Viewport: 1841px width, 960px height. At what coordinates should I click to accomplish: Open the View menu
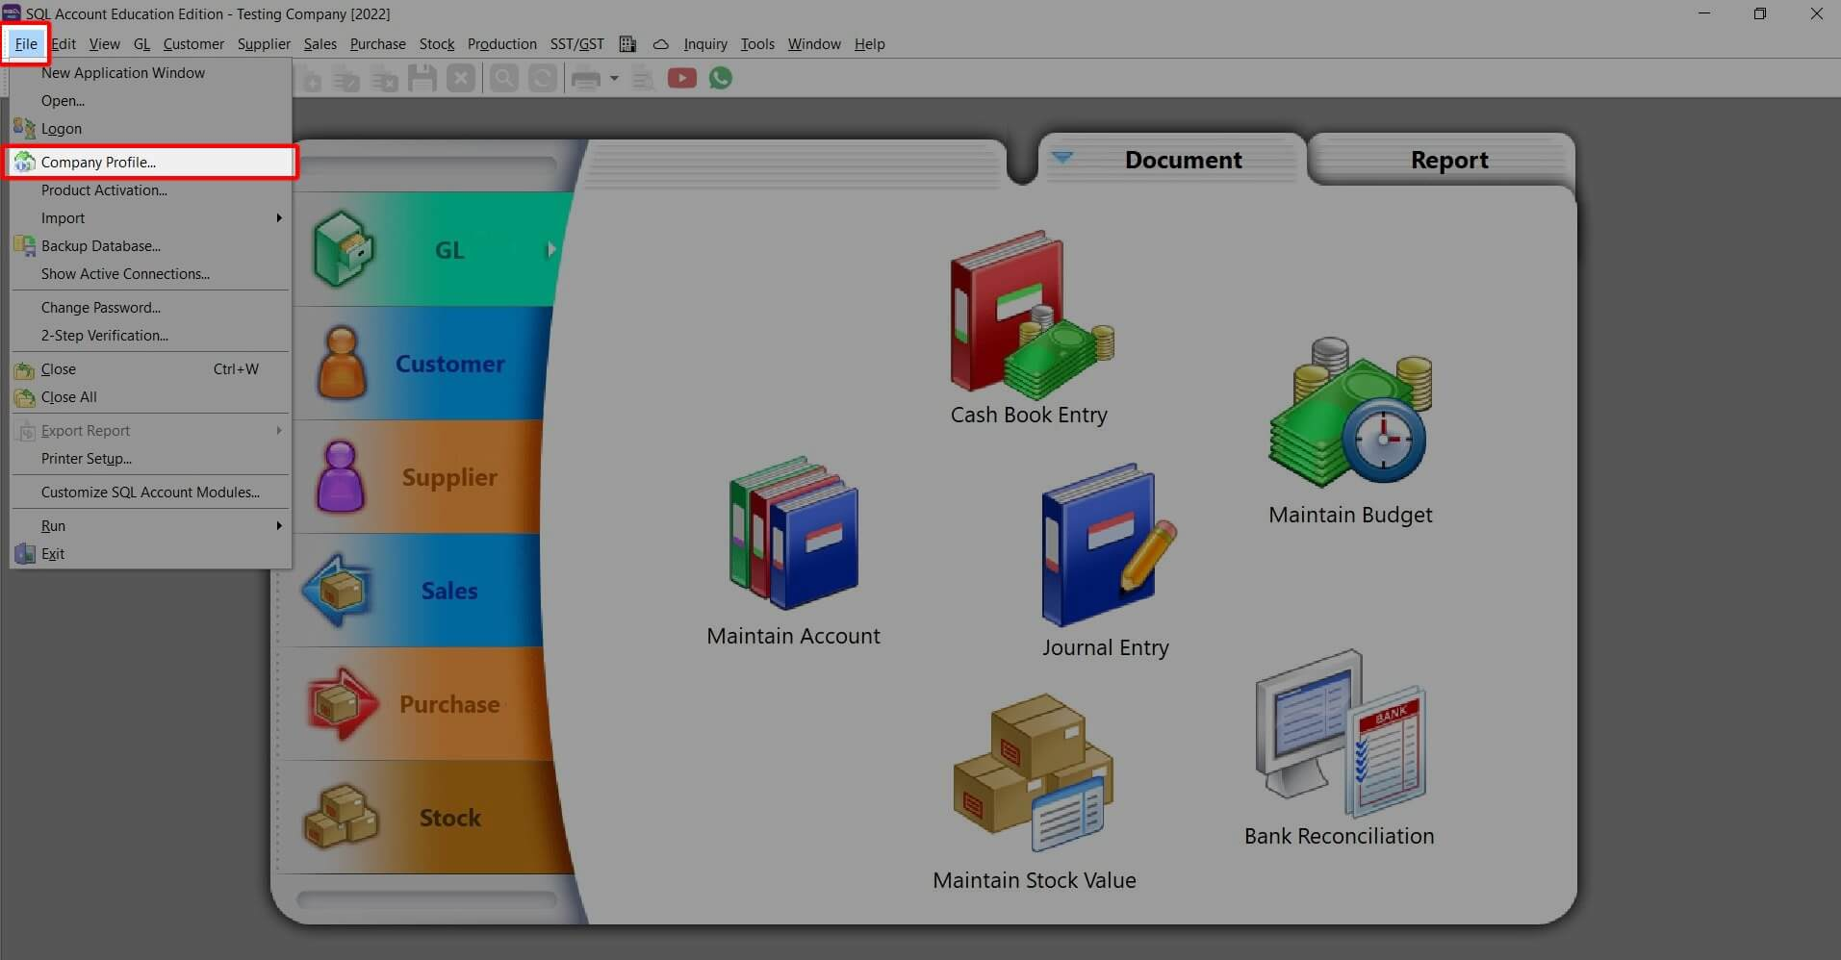click(x=104, y=44)
